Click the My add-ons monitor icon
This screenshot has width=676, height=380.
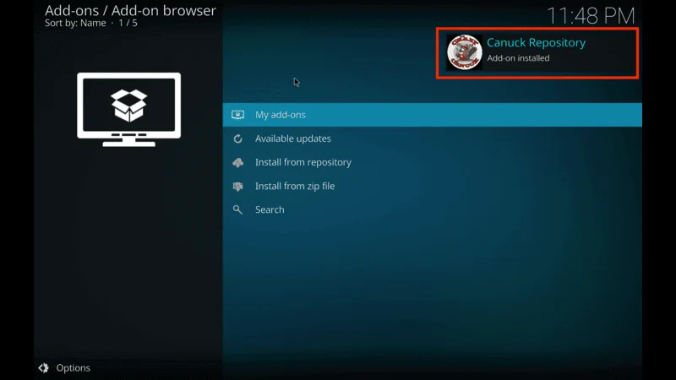(x=237, y=115)
